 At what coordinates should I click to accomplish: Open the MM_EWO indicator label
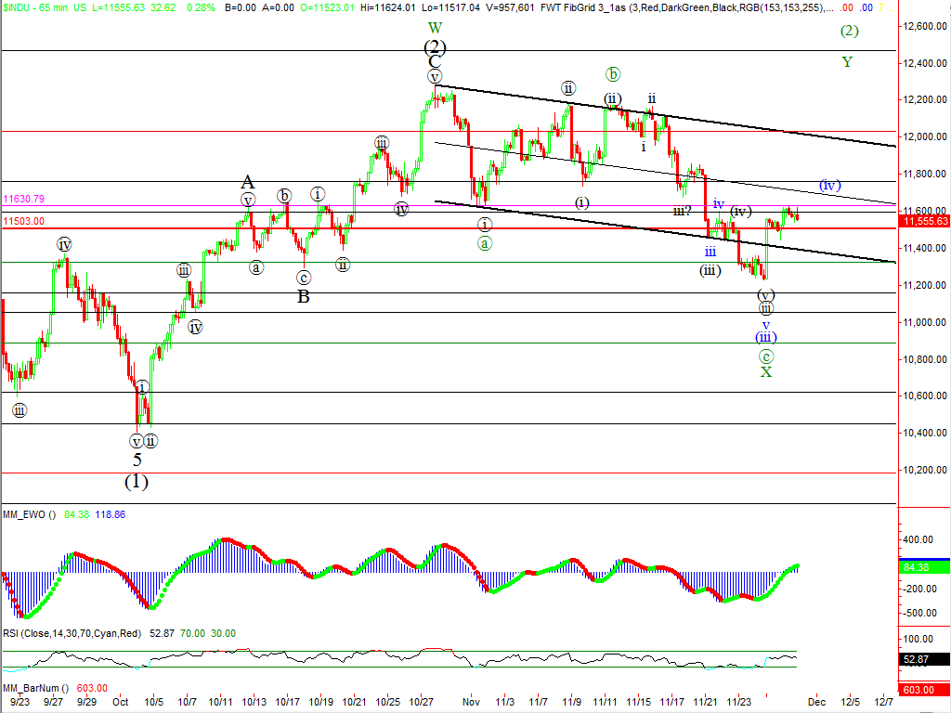(x=28, y=514)
